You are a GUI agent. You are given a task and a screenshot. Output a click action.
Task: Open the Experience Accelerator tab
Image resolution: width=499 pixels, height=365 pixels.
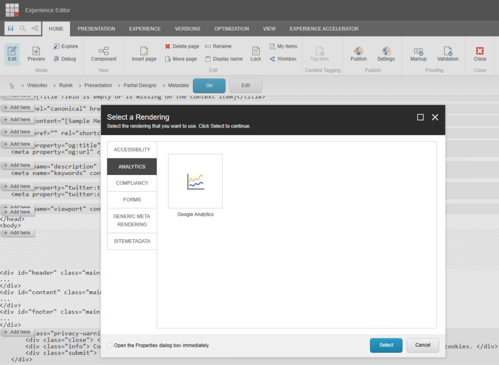tap(324, 29)
